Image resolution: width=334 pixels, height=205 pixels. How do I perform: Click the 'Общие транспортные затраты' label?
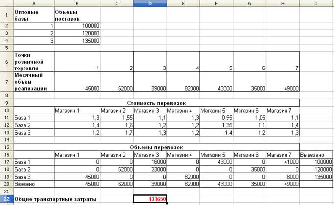tap(55, 199)
